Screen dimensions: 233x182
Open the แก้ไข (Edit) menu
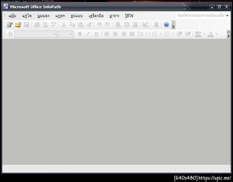[x=27, y=16]
